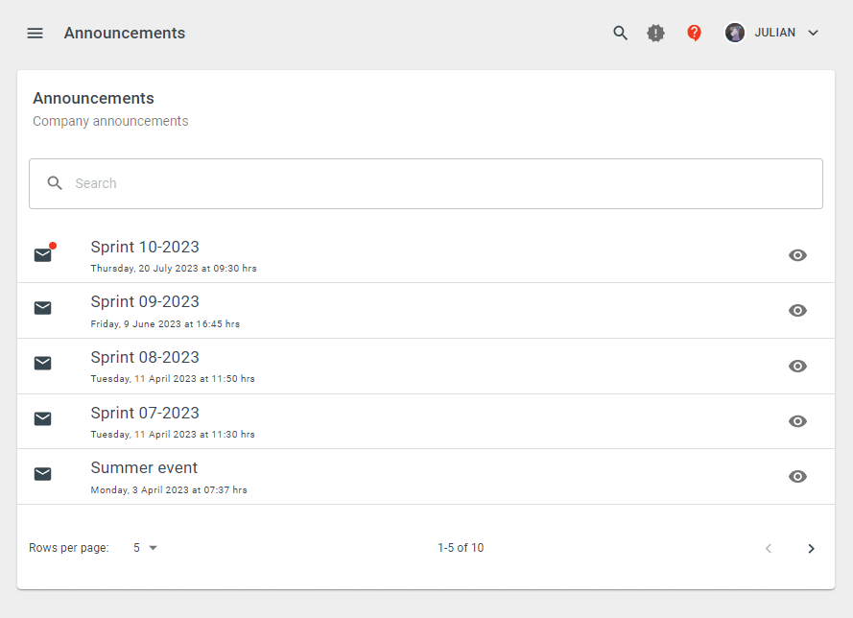Click date 'Monday, 3 April 2023 at 07:37 hrs'
The image size is (853, 618).
(169, 489)
